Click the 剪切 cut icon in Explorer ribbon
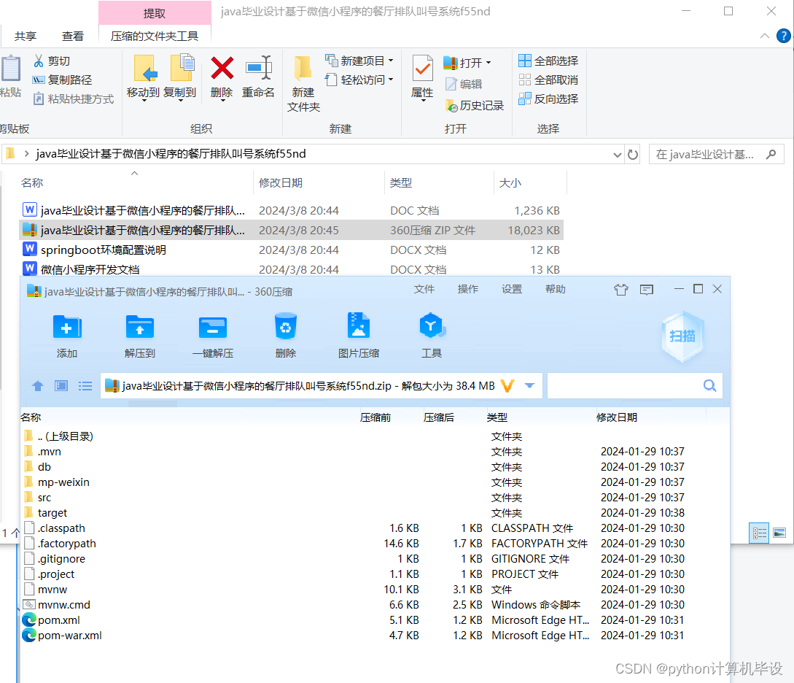 (39, 61)
